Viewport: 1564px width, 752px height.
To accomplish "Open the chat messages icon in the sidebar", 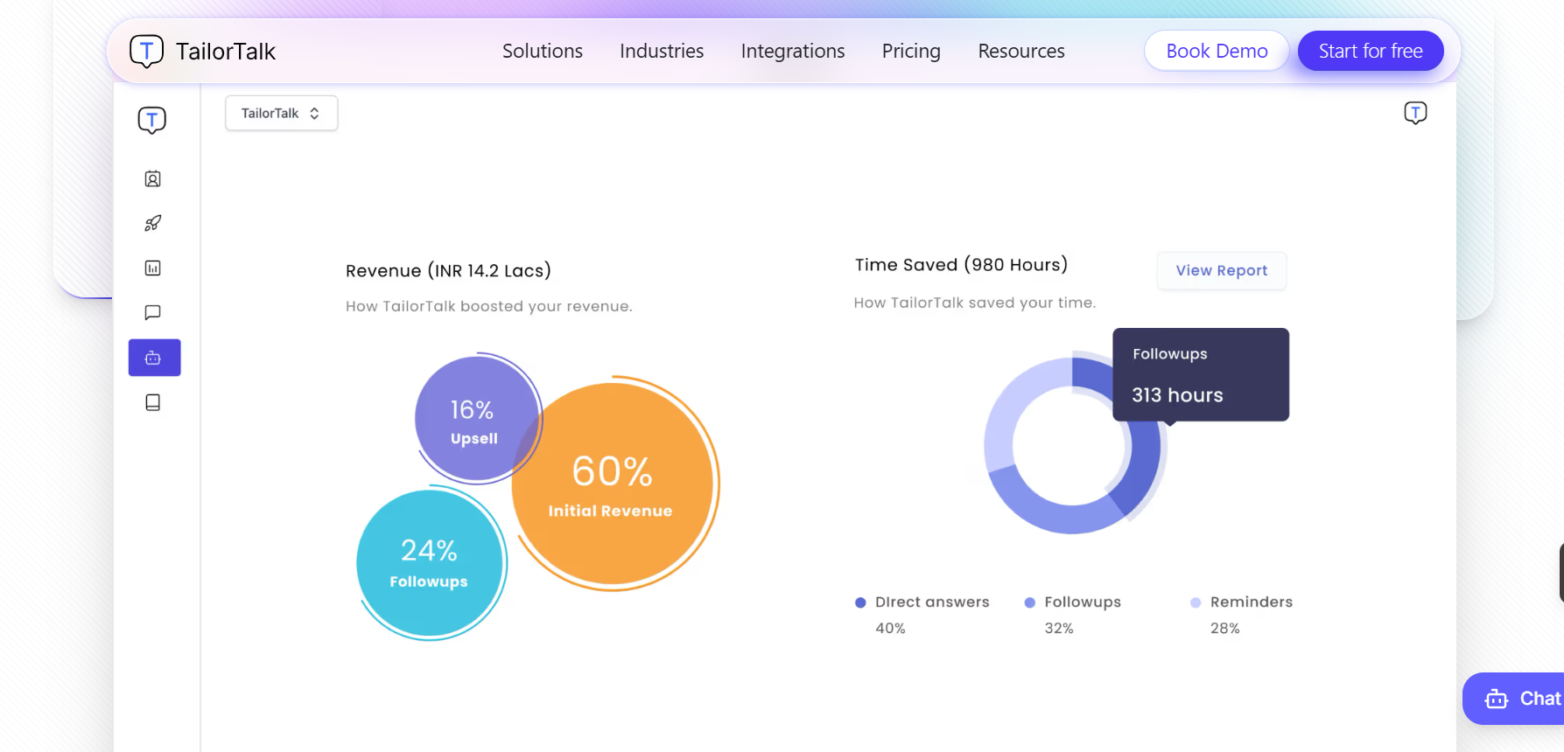I will click(x=152, y=313).
